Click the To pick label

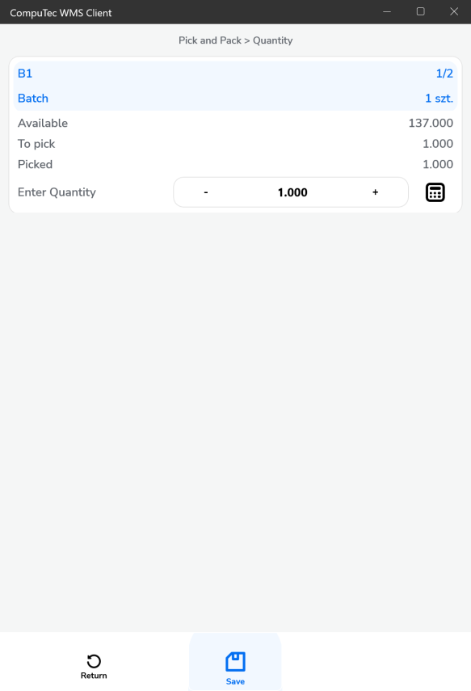point(36,144)
